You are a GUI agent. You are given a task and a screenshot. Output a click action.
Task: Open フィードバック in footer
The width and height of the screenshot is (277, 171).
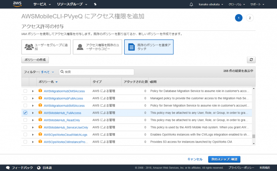[x=22, y=168]
